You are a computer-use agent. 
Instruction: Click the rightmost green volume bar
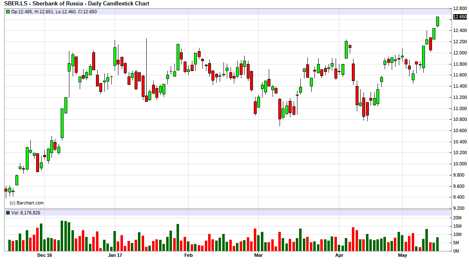coord(437,244)
